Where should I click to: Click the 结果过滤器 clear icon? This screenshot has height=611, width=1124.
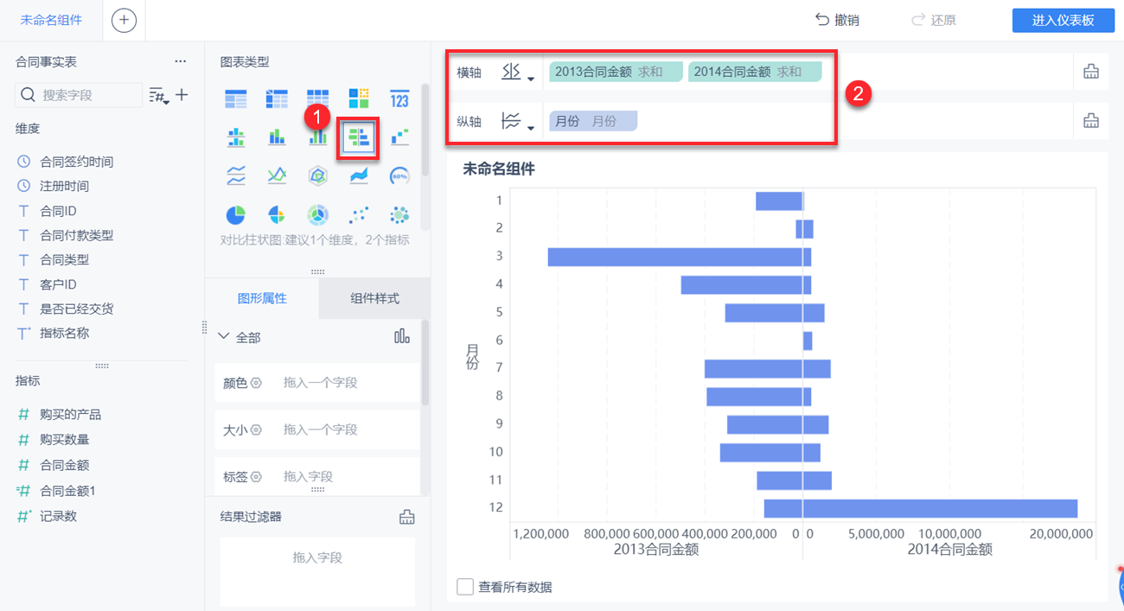[406, 517]
